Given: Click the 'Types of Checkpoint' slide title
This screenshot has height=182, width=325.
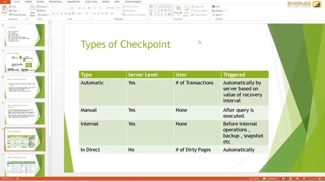Looking at the screenshot, I should click(125, 44).
